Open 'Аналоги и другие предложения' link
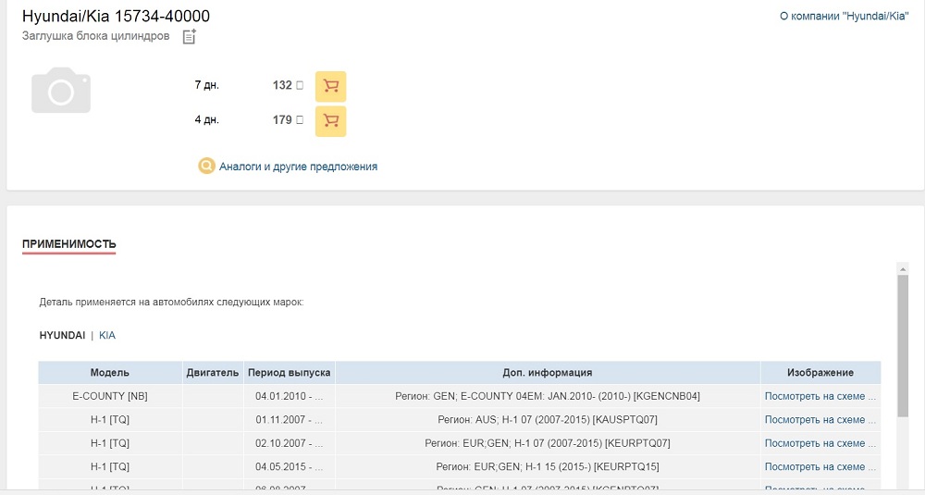Image resolution: width=925 pixels, height=495 pixels. pos(298,167)
